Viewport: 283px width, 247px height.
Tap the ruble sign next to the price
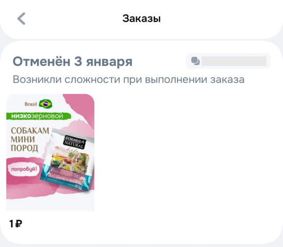19,224
